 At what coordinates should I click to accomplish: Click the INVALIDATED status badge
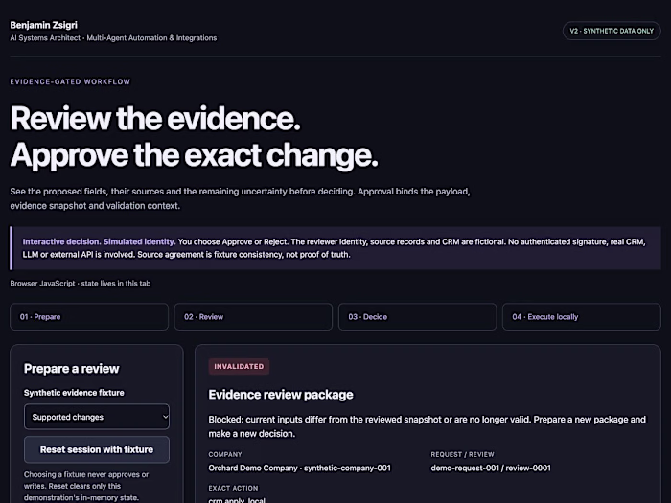[239, 367]
